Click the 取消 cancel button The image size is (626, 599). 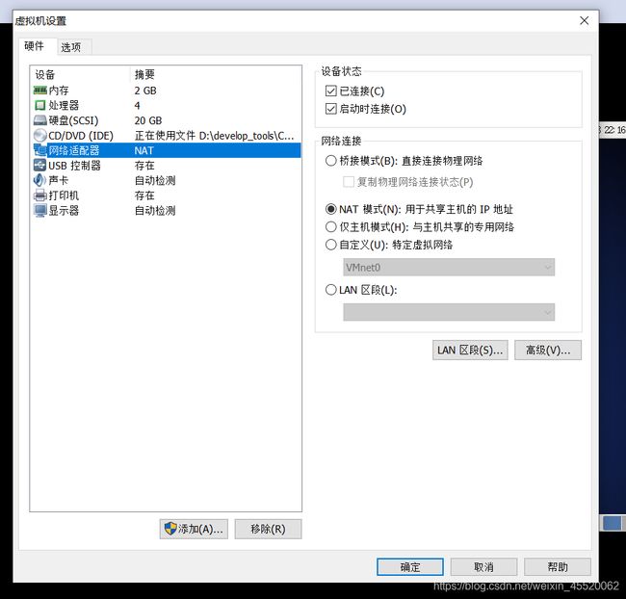click(x=483, y=566)
